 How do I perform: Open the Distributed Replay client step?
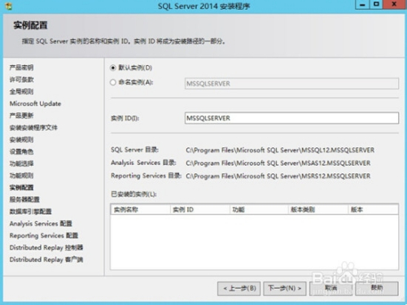pos(46,259)
